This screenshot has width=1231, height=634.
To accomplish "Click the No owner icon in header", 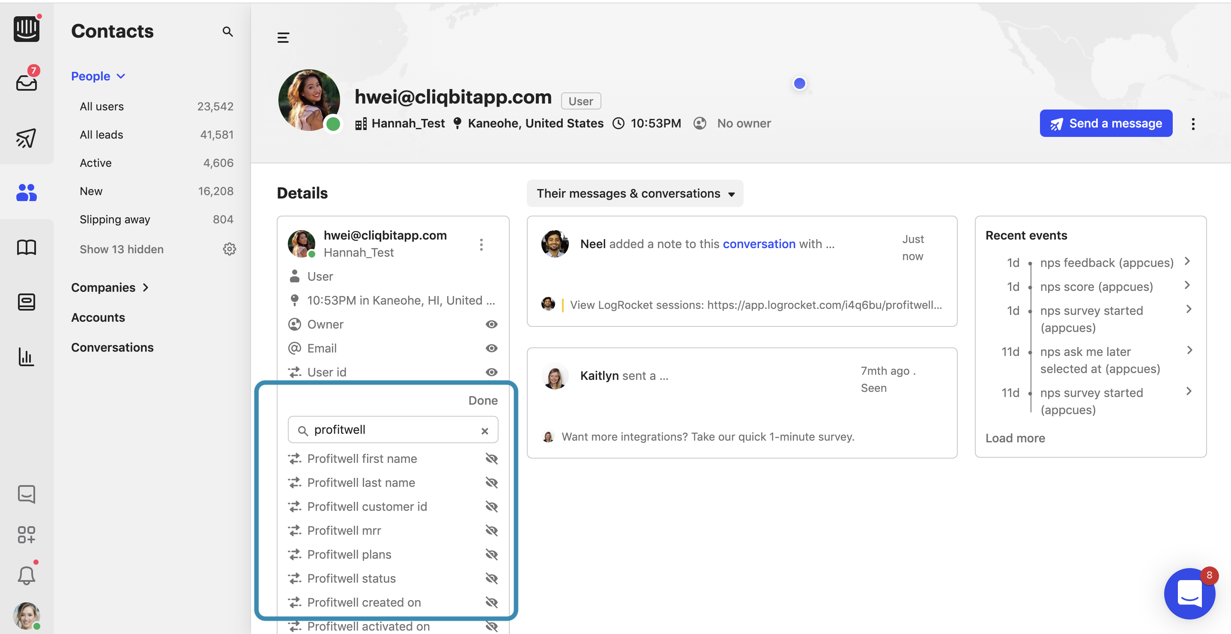I will pyautogui.click(x=699, y=124).
